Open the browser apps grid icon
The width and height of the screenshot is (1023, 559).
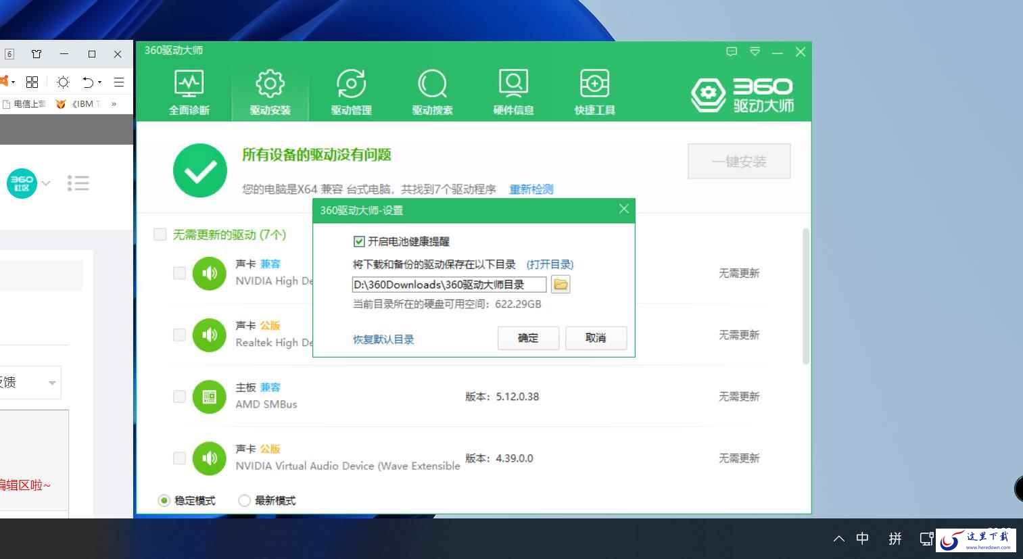point(32,82)
